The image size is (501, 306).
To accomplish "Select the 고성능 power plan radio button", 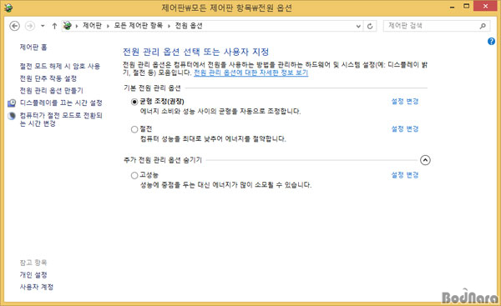I will click(x=134, y=175).
